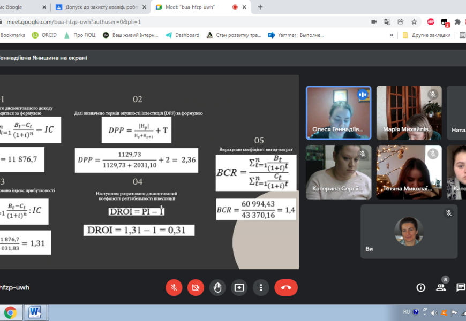
Task: Open the three-dot more options menu
Action: click(x=261, y=287)
